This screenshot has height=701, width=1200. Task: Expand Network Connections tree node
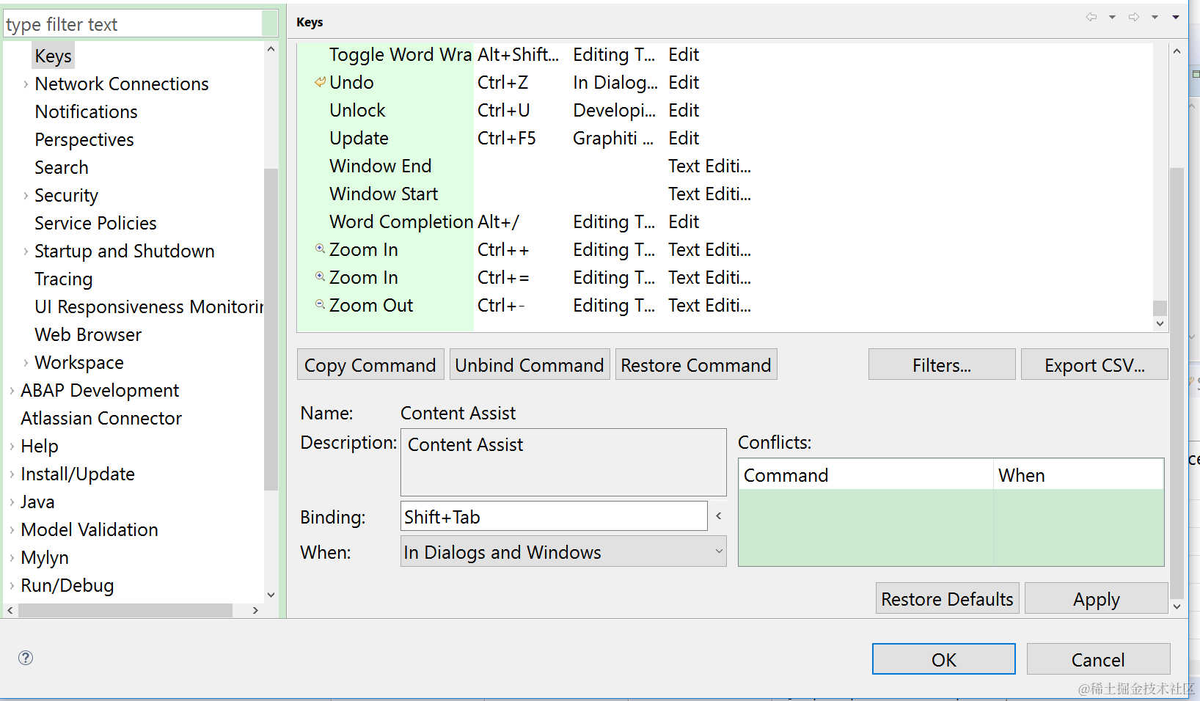(26, 84)
